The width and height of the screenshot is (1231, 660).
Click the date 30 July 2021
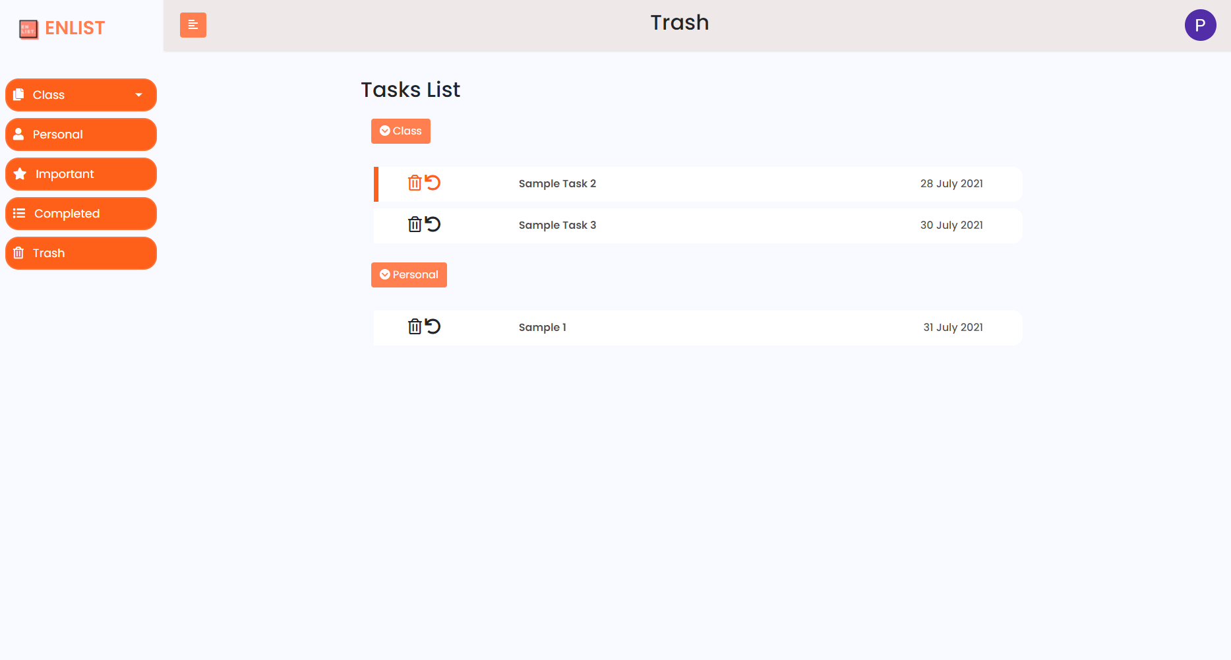coord(951,225)
